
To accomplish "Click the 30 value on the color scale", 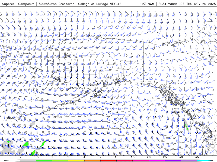I will [181, 157].
